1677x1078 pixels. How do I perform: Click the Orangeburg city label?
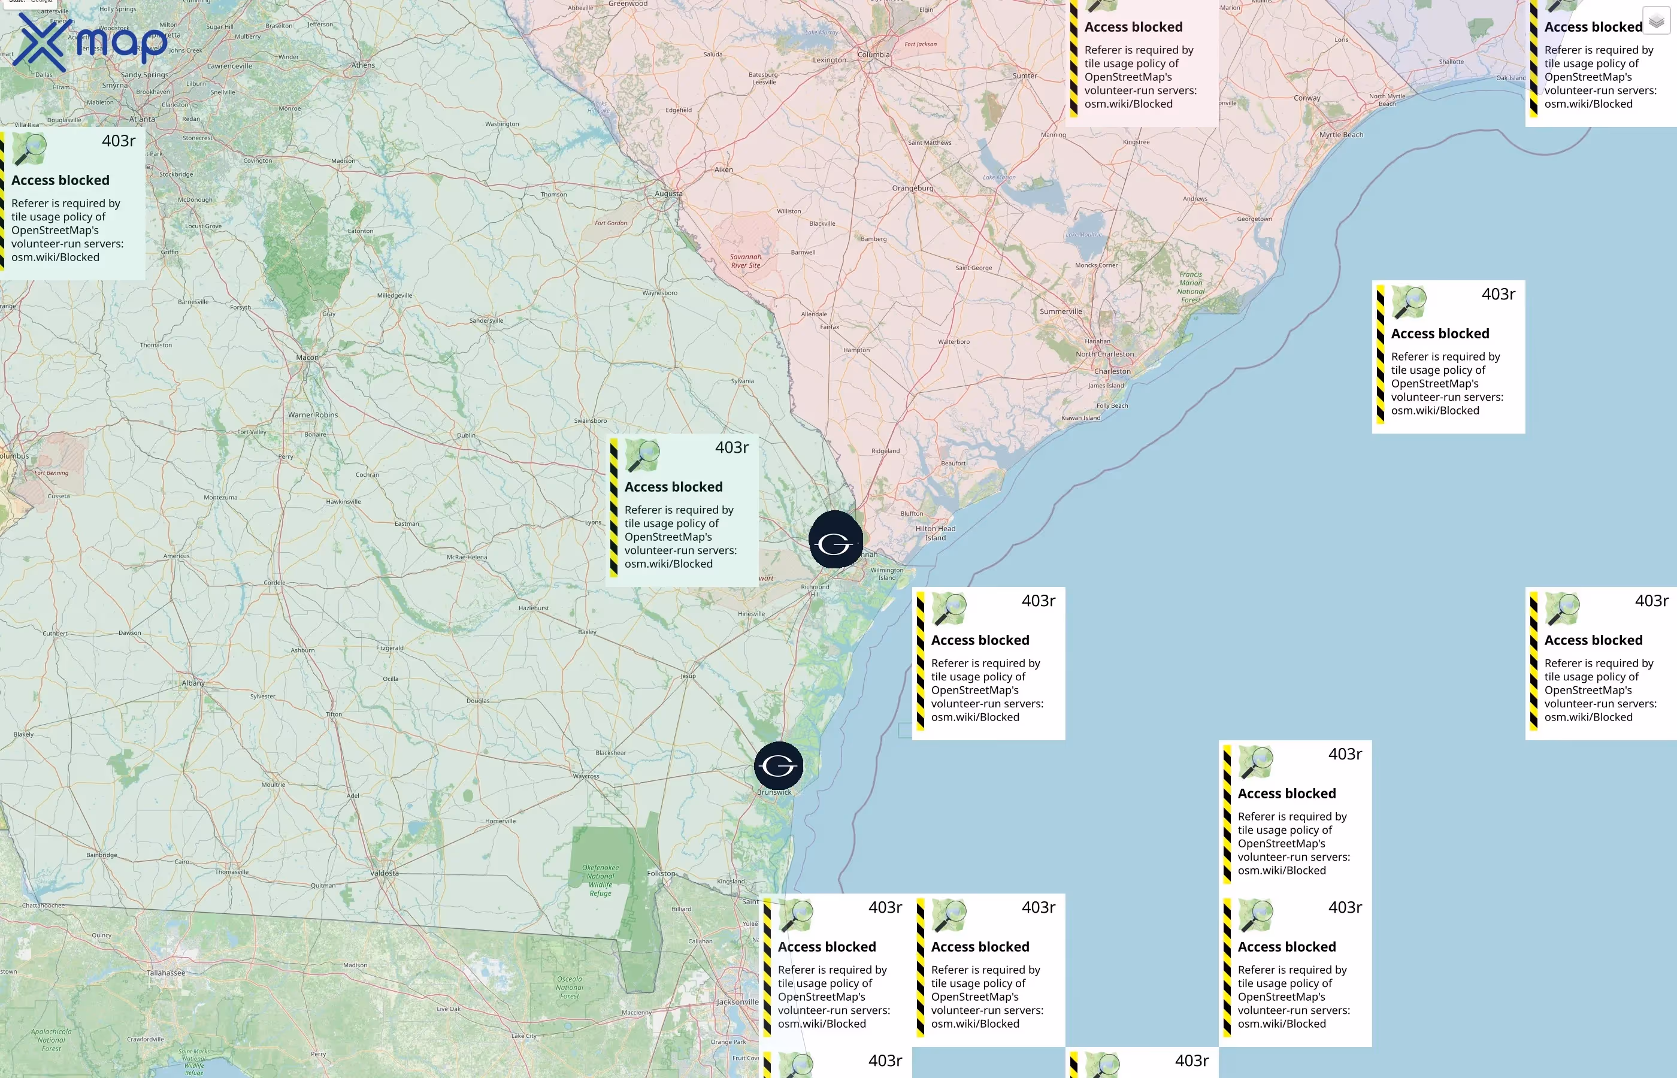(x=913, y=188)
